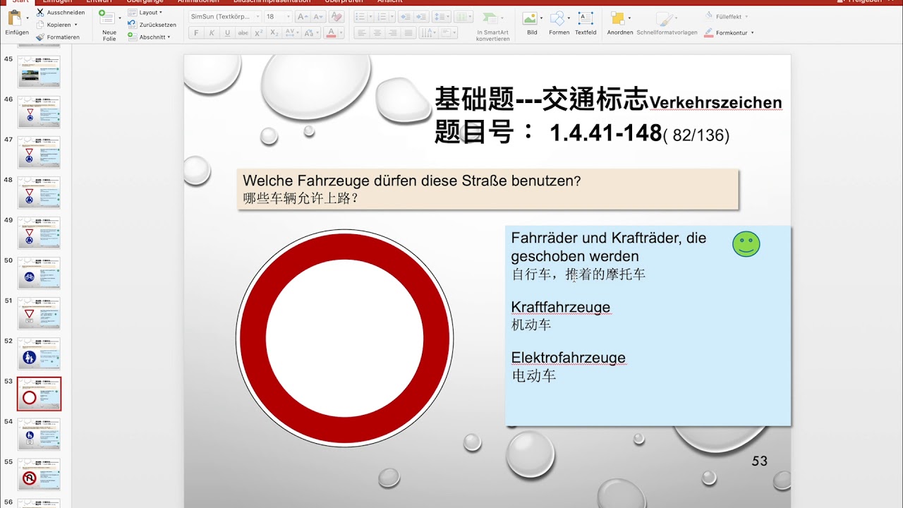The image size is (903, 508).
Task: Open the Neue Folie dropdown arrow
Action: (x=120, y=18)
